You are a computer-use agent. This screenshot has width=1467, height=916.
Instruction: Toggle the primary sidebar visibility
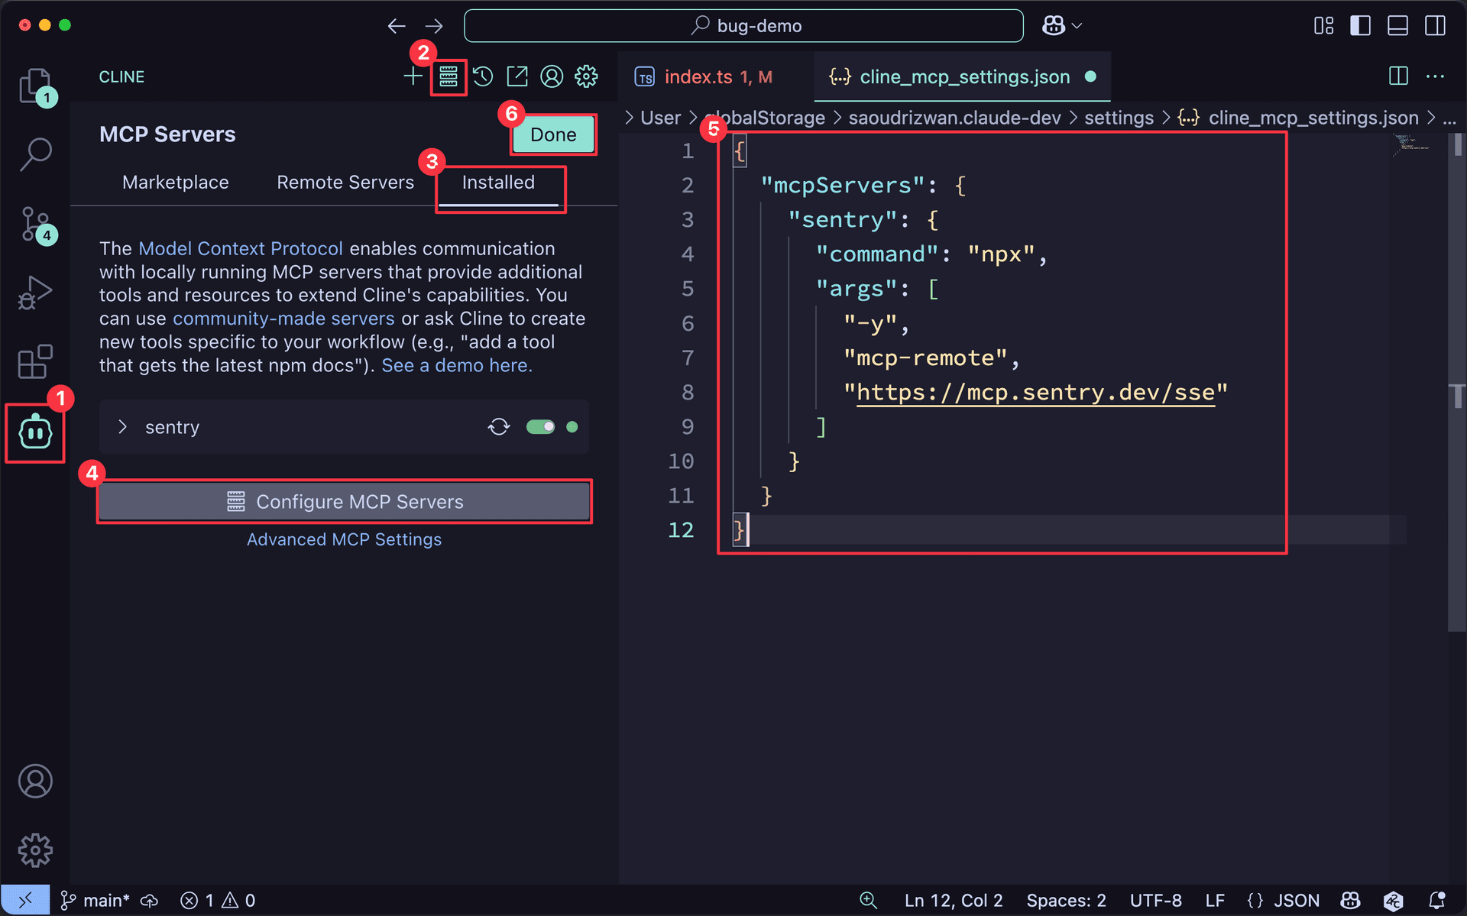point(1359,24)
